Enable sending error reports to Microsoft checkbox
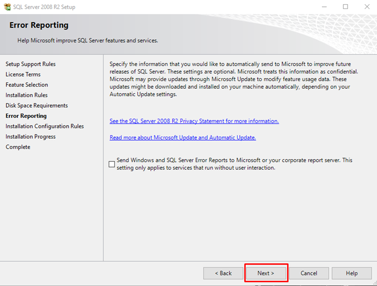 [x=112, y=164]
